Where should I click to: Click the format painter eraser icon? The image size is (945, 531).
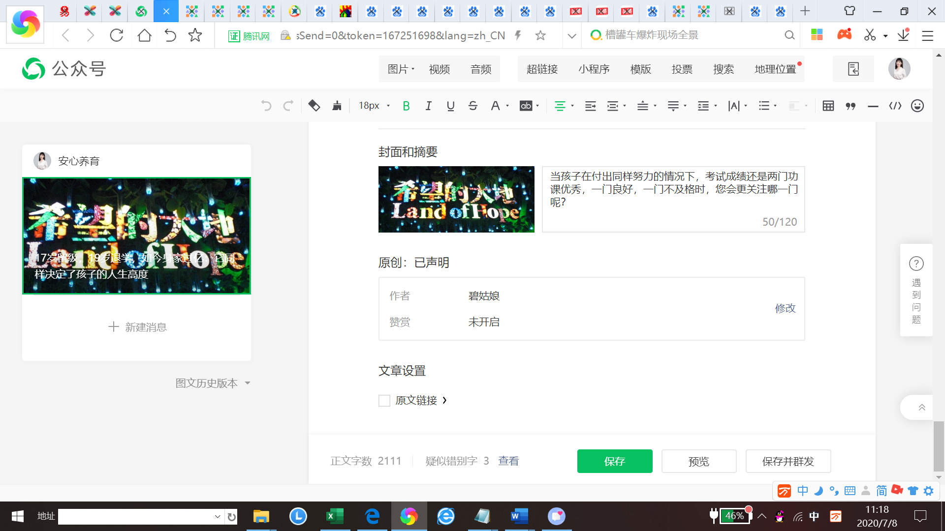(x=314, y=106)
